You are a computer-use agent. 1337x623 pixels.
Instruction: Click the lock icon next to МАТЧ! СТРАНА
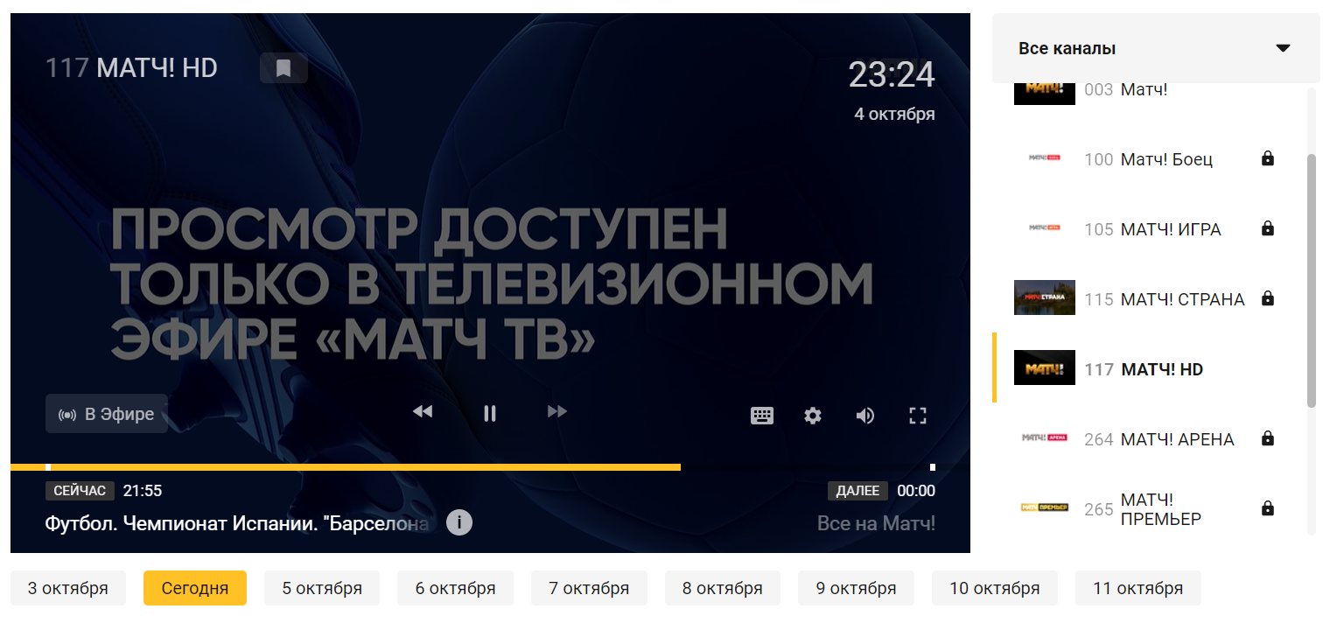[x=1267, y=298]
